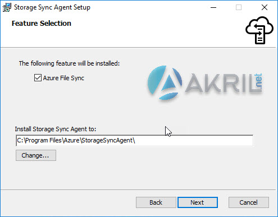Click the vertical '.net' text in the watermark
The image size is (278, 217).
pos(258,81)
